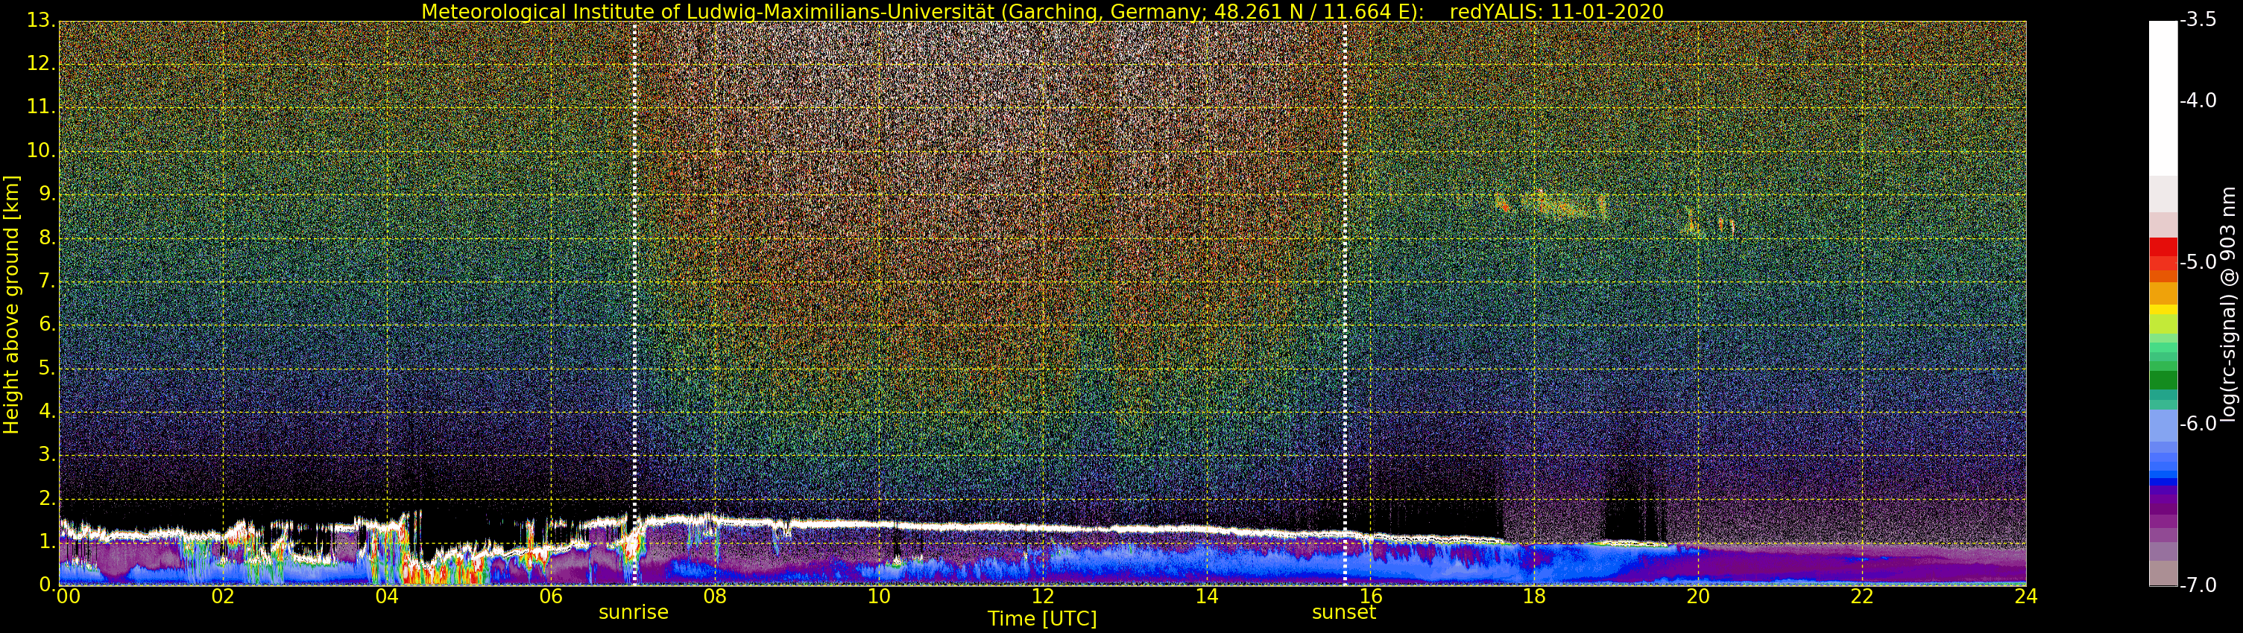This screenshot has width=2243, height=633.
Task: Click the y-axis tick label '7.'
Action: (47, 281)
